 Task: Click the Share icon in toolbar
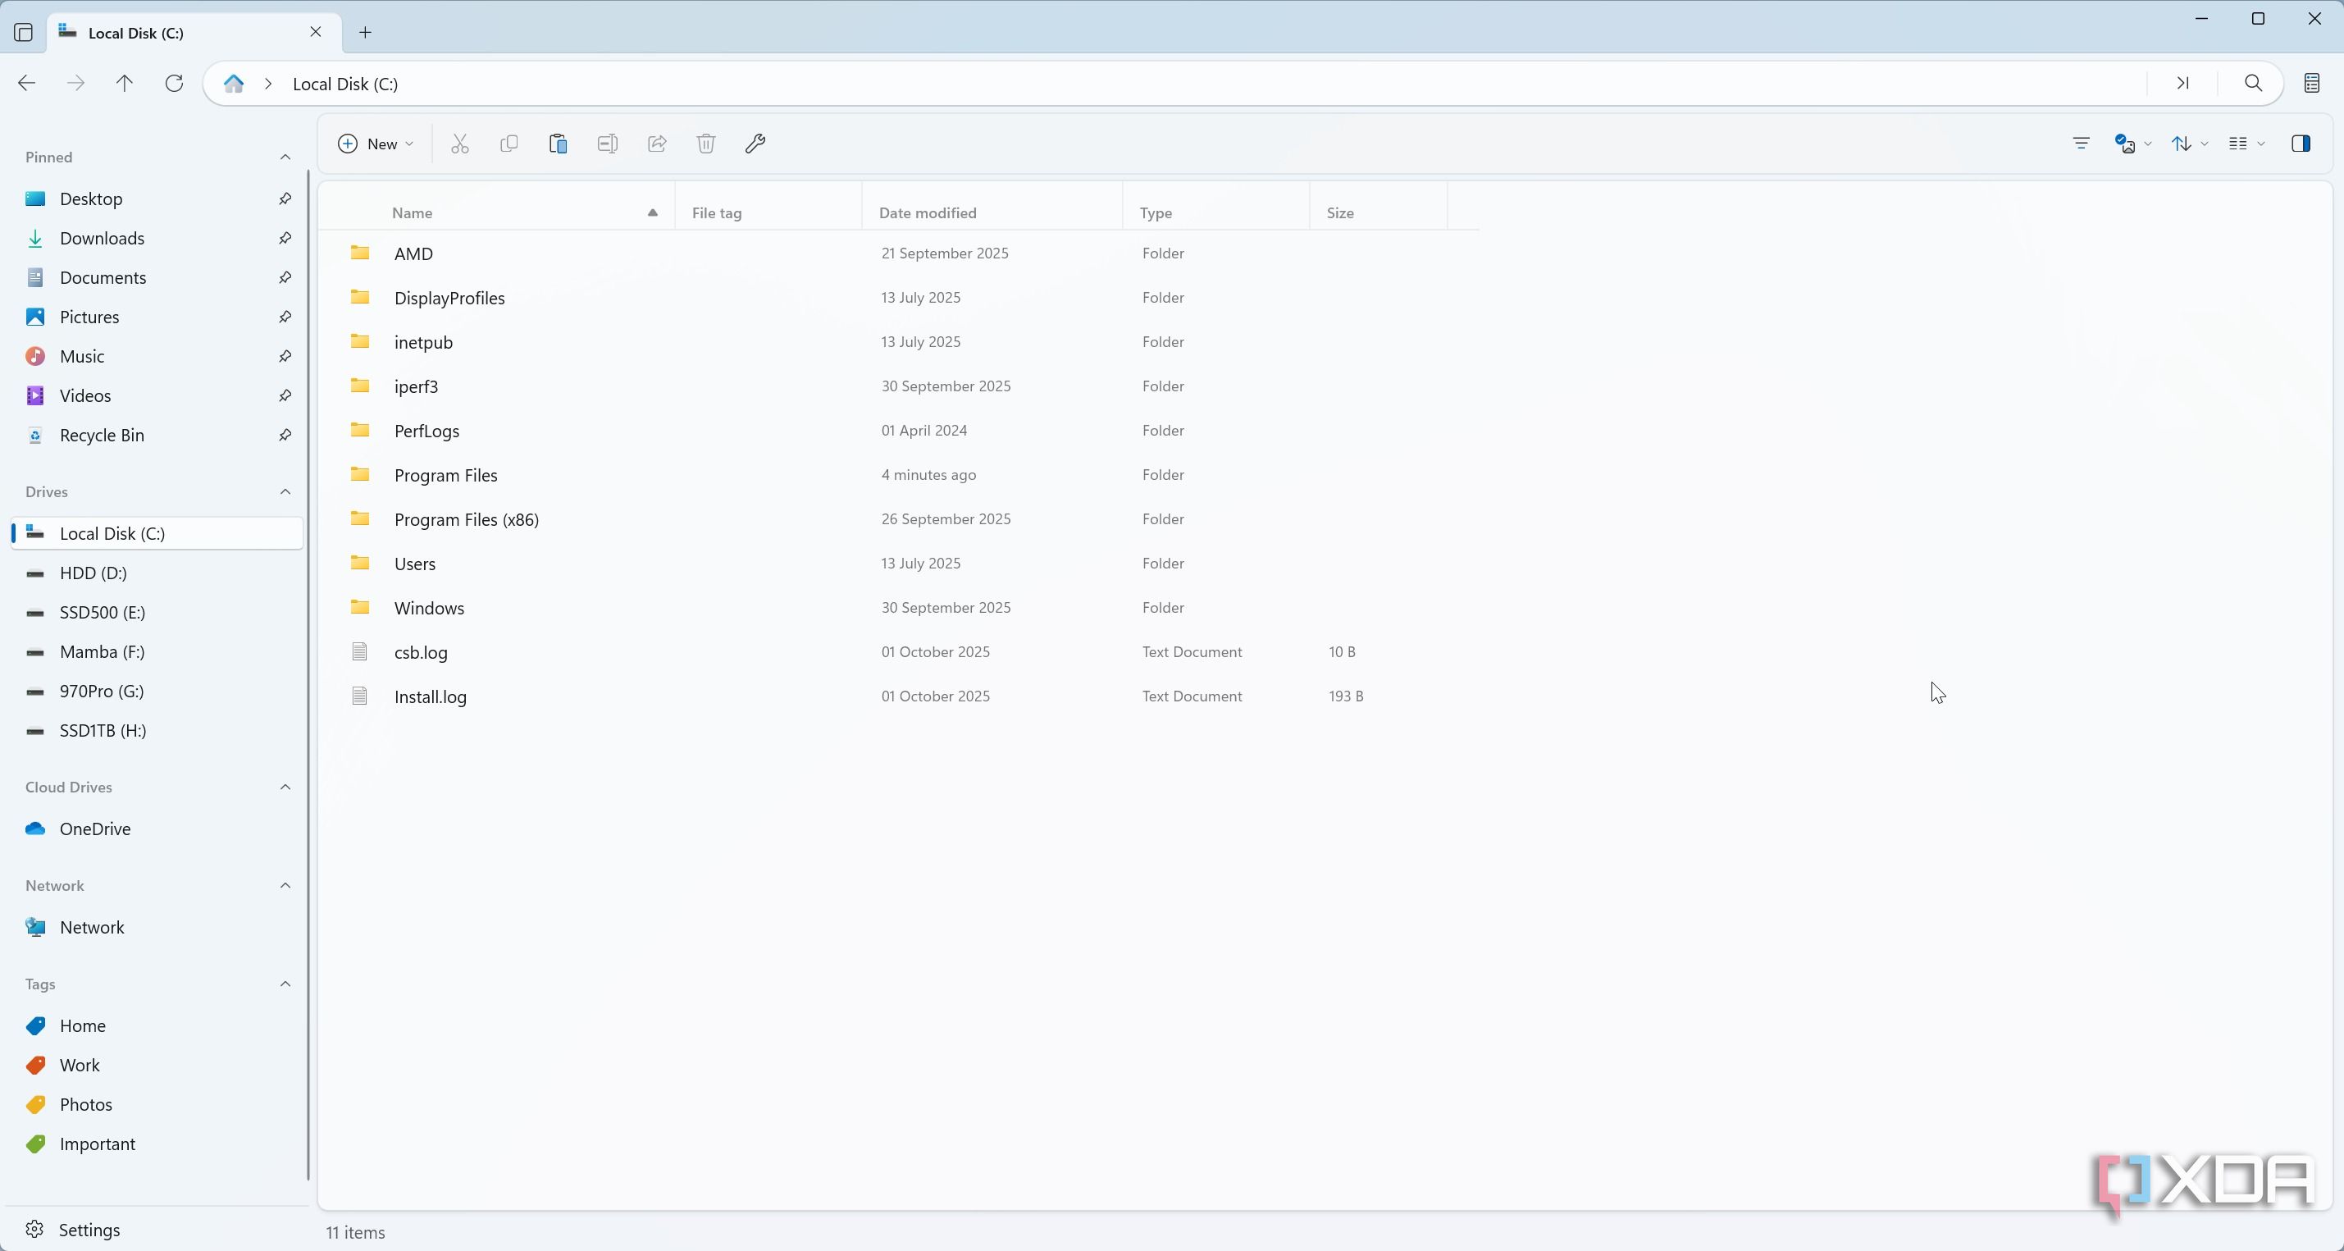click(657, 144)
